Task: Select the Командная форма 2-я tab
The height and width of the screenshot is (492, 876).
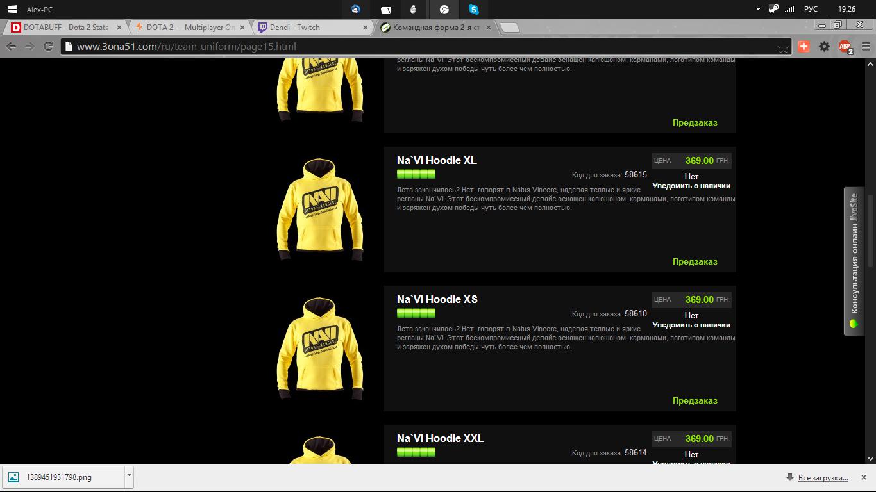Action: [x=435, y=28]
